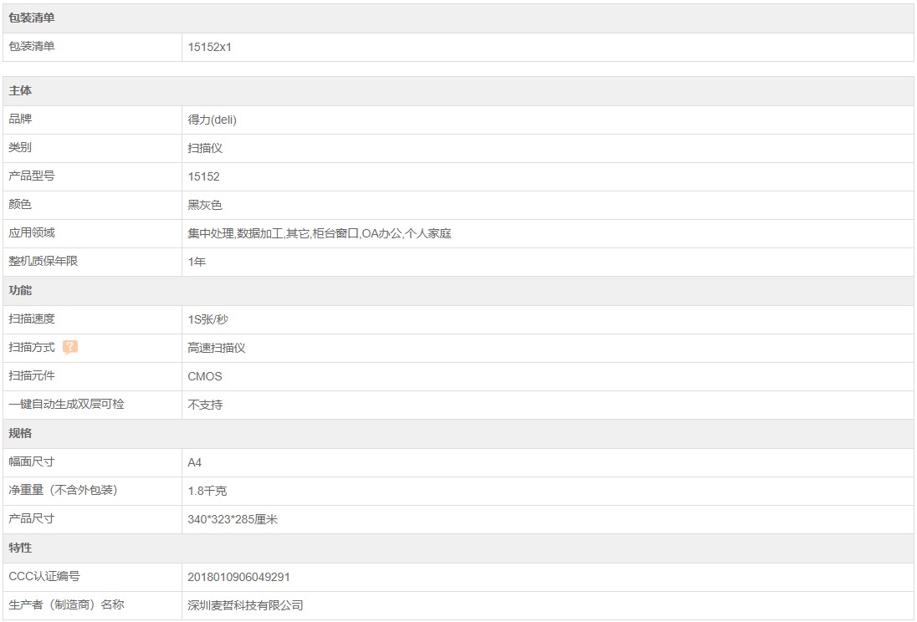Click the CMOS scan element value
The width and height of the screenshot is (917, 622).
pos(205,376)
